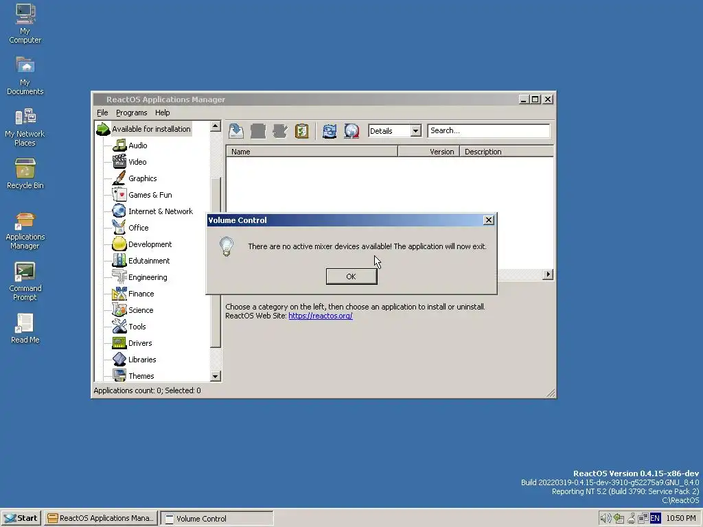Open the https://reactos.org/ link

[x=320, y=316]
